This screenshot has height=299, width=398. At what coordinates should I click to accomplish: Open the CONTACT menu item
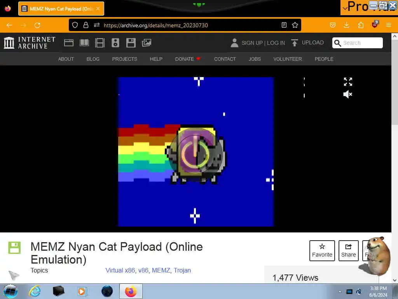pyautogui.click(x=225, y=59)
